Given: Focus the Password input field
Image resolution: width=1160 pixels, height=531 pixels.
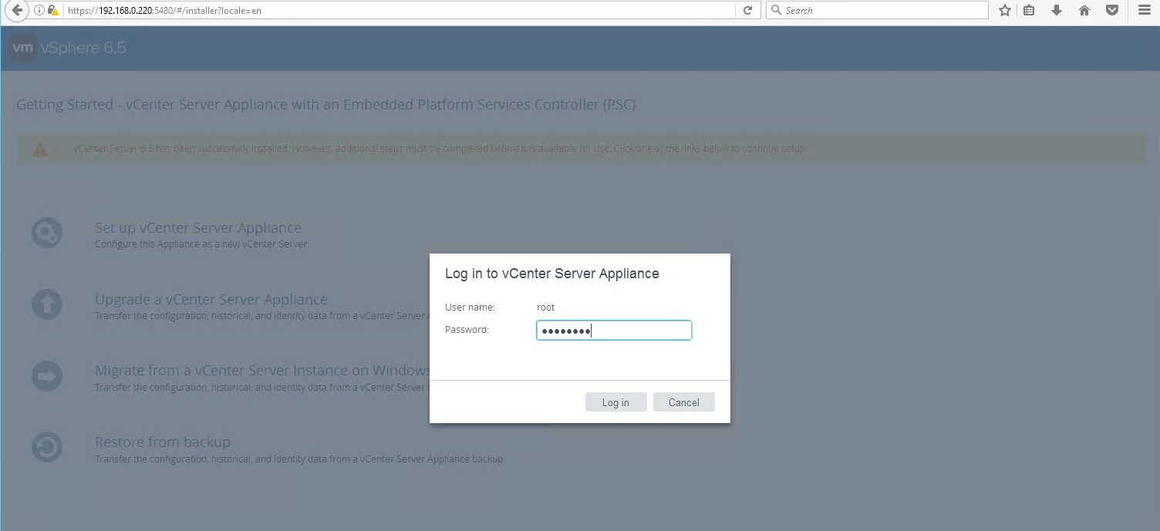Looking at the screenshot, I should pos(613,331).
